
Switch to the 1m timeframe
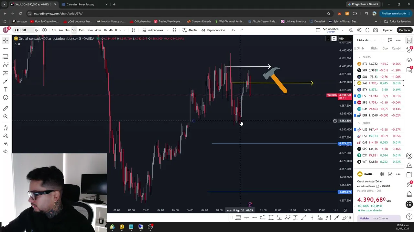54,30
